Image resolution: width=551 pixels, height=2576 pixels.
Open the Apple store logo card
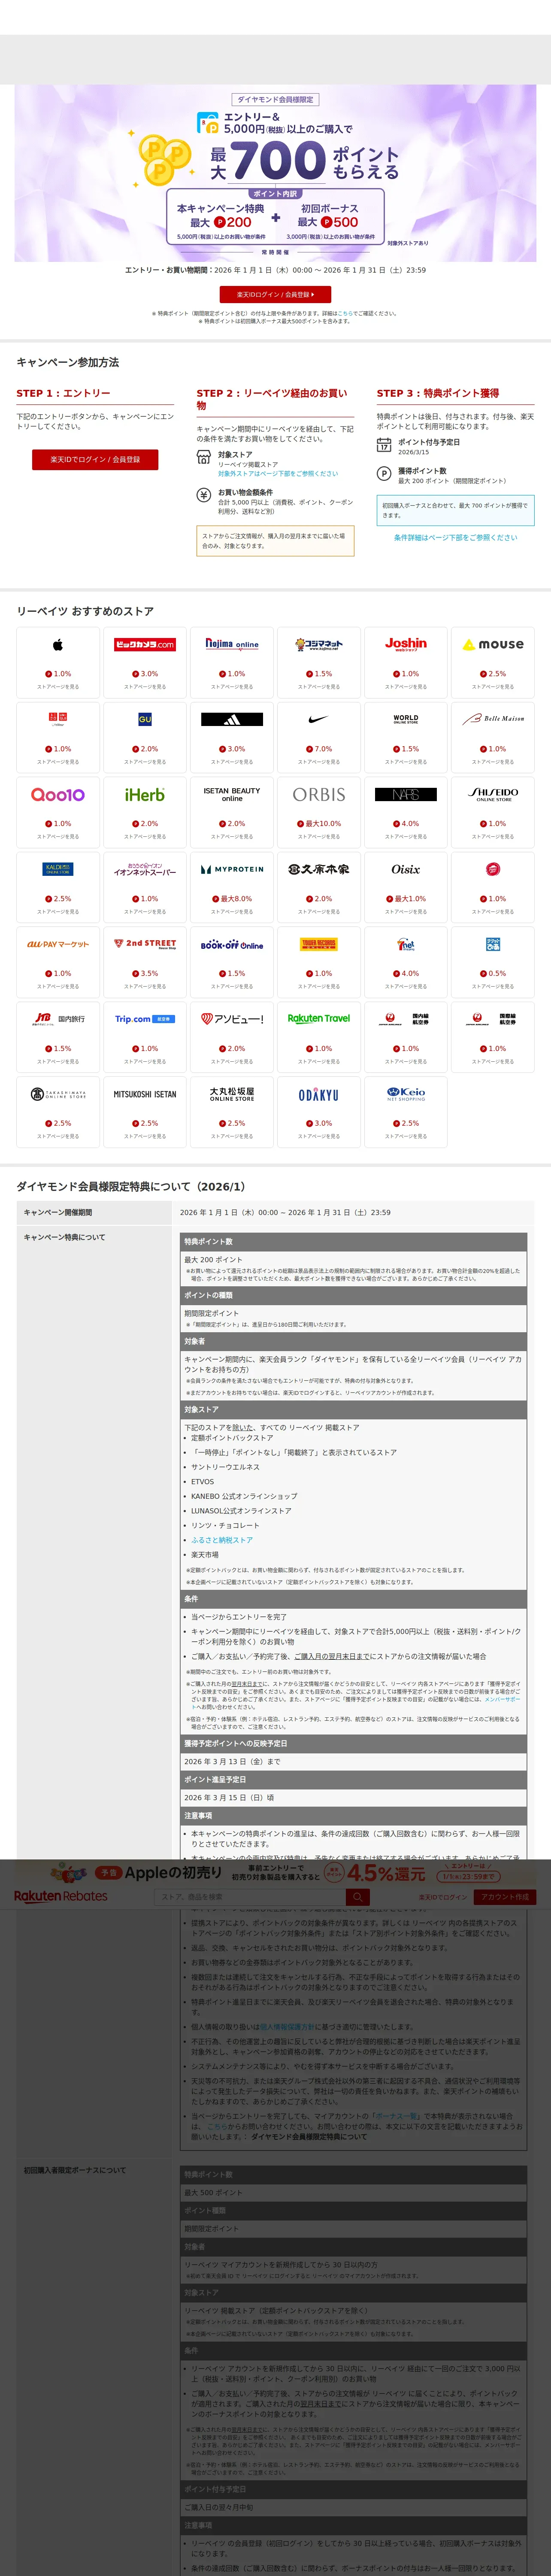(x=58, y=645)
